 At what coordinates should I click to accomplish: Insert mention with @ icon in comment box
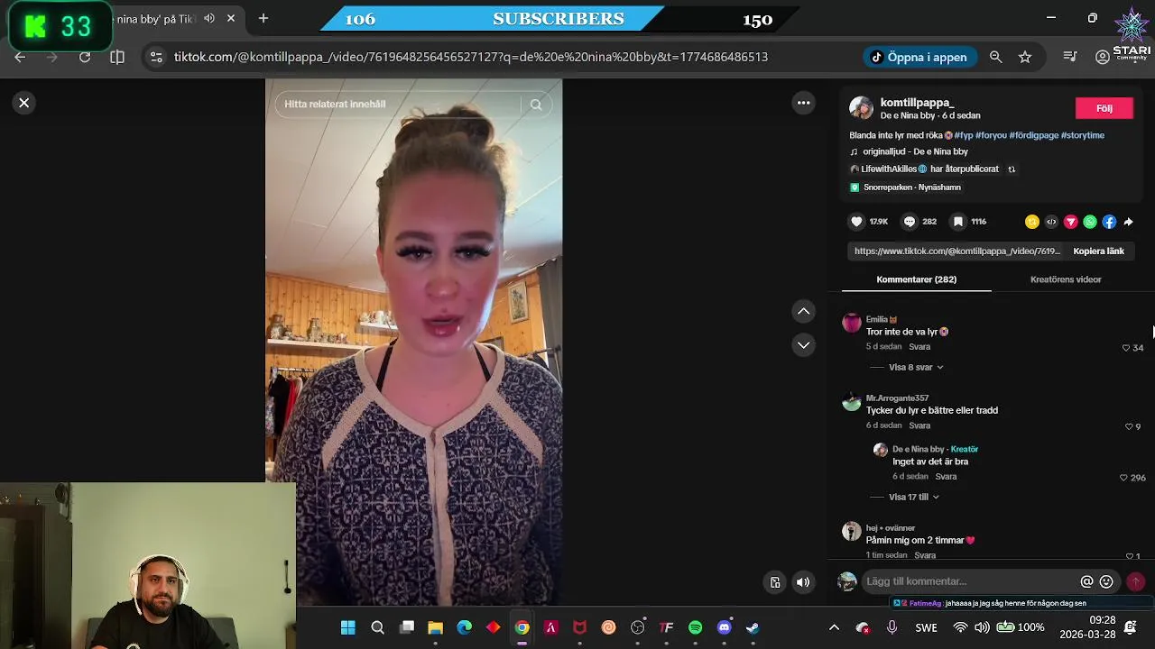pyautogui.click(x=1086, y=582)
